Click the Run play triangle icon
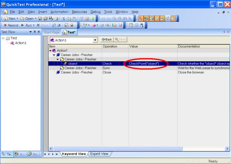Viewport: 231px width, 164px height. pyautogui.click(x=23, y=25)
